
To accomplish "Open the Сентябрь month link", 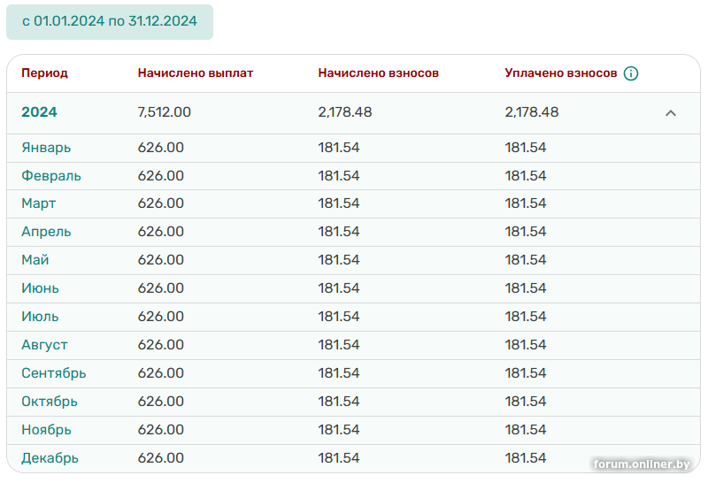I will [54, 373].
